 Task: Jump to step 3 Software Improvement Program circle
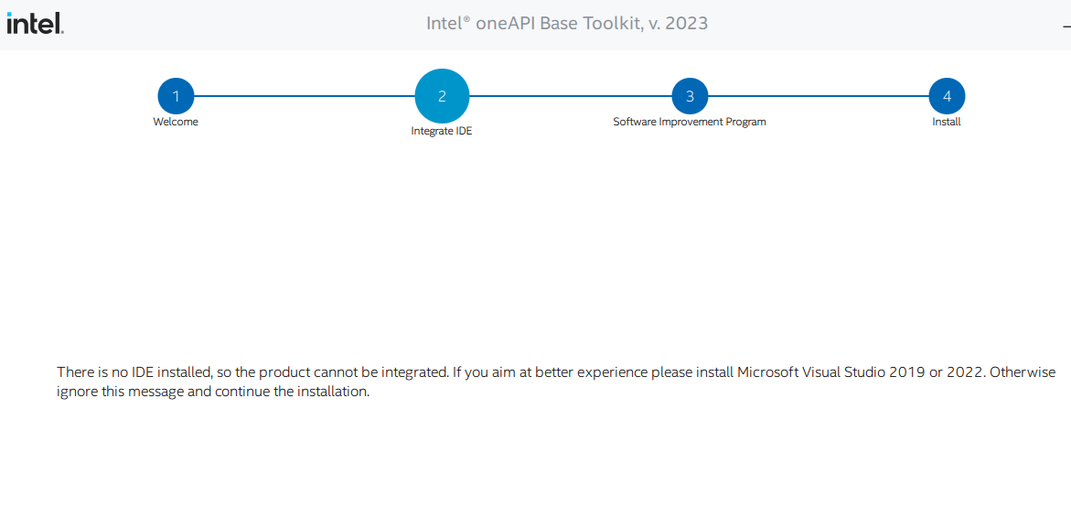tap(690, 96)
